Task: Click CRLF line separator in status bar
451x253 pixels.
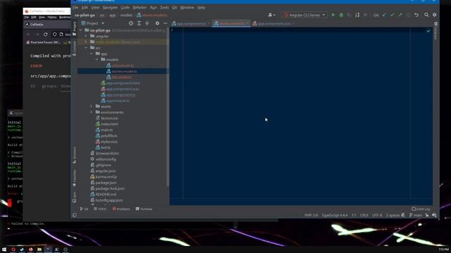Action: pyautogui.click(x=364, y=215)
